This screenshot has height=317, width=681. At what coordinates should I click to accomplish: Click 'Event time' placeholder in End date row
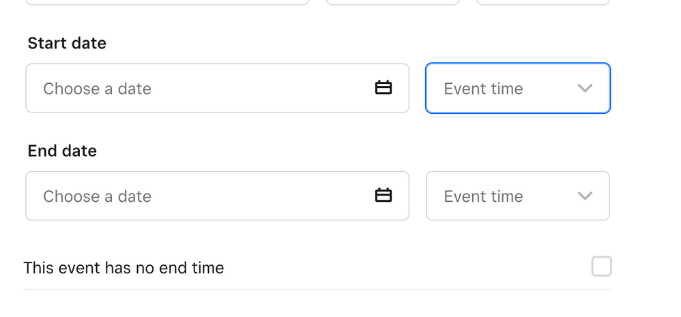483,196
